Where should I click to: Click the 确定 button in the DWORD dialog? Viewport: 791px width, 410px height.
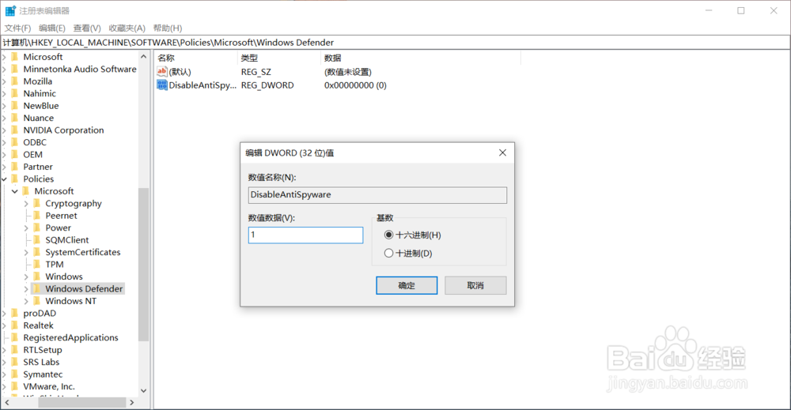(407, 286)
